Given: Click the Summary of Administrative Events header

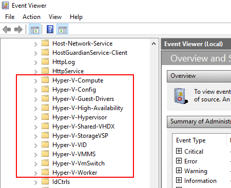Looking at the screenshot, I should point(199,122).
